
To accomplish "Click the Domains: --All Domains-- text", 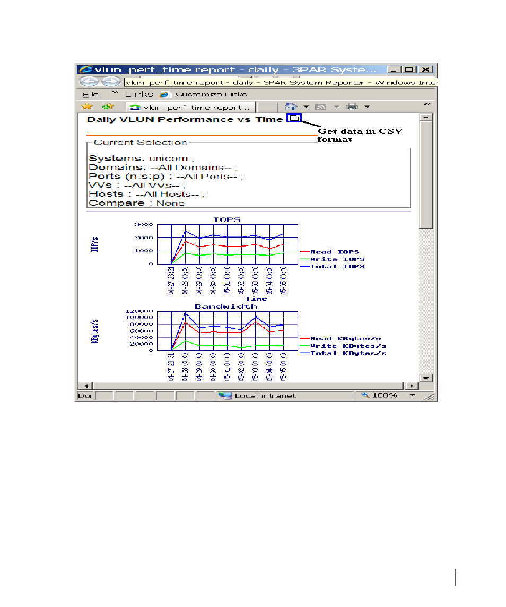I will [x=163, y=168].
